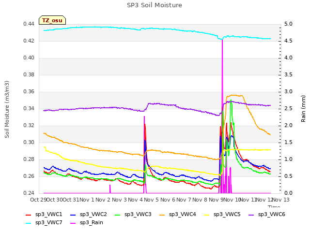Click the Nov 1 x-axis tick label

(x=87, y=200)
